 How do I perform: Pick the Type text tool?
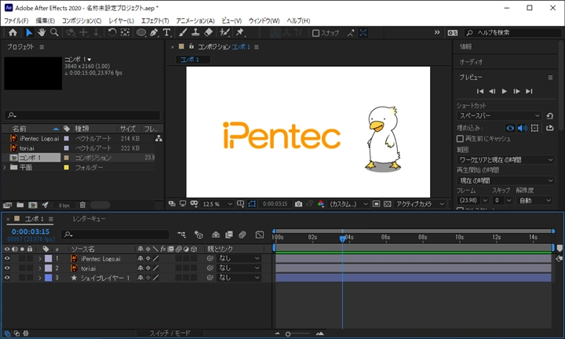click(167, 33)
